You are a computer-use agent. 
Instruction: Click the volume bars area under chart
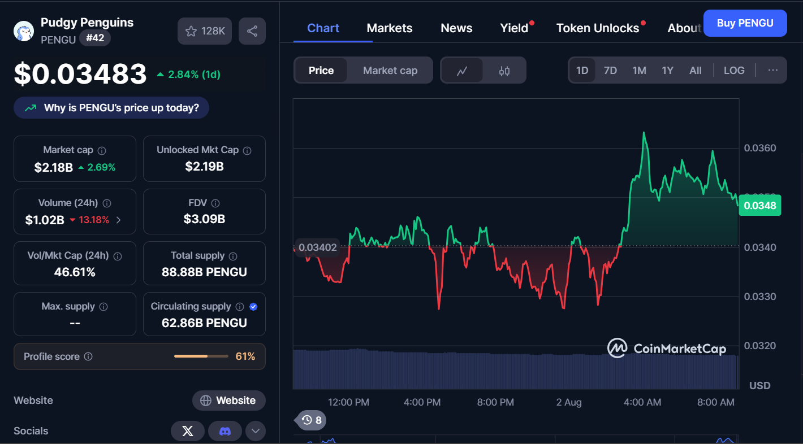[x=516, y=369]
